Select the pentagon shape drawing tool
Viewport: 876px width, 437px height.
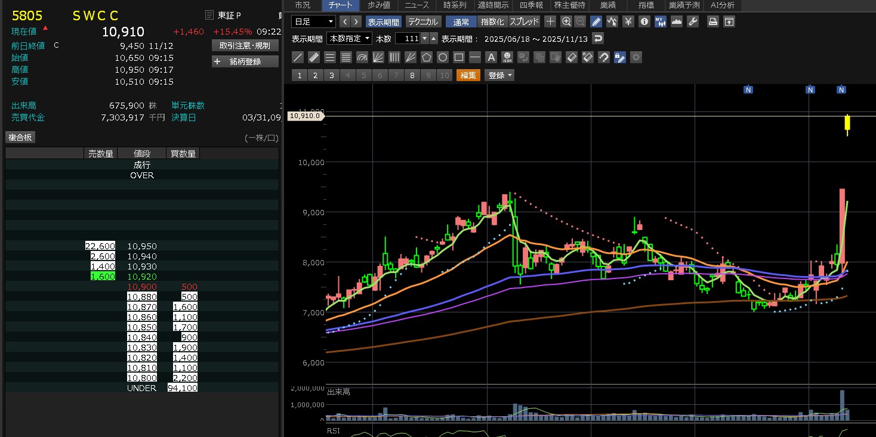[426, 57]
